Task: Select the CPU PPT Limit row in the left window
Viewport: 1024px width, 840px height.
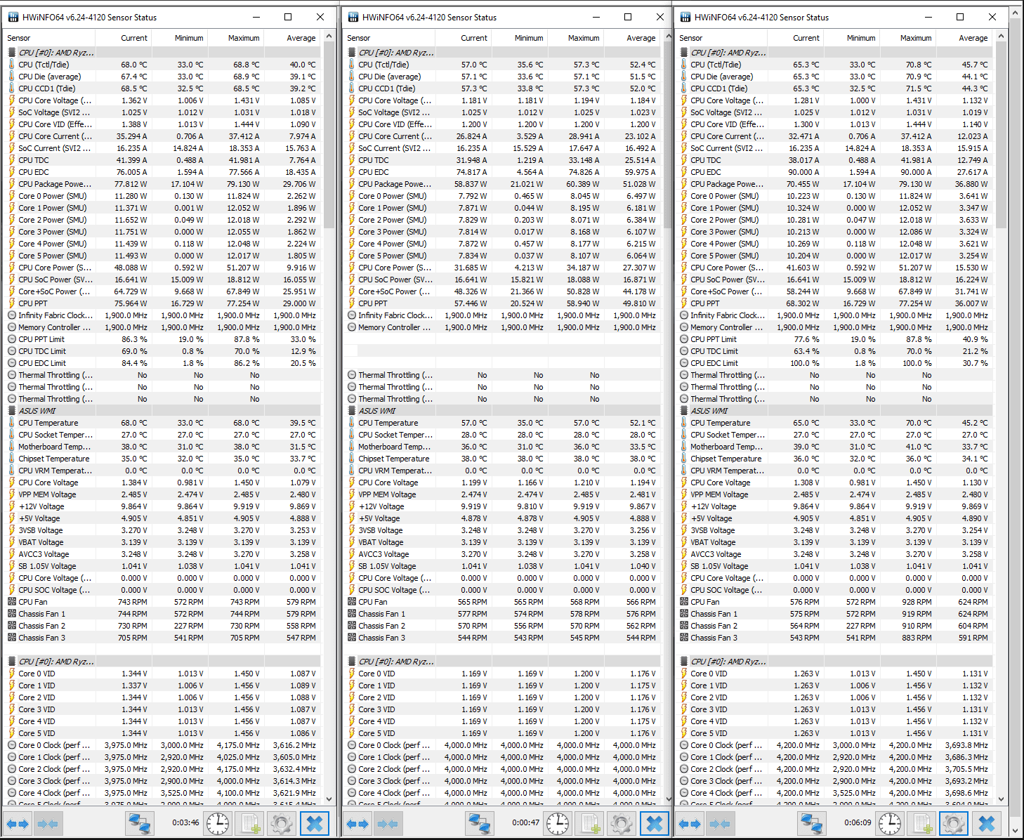Action: click(162, 339)
